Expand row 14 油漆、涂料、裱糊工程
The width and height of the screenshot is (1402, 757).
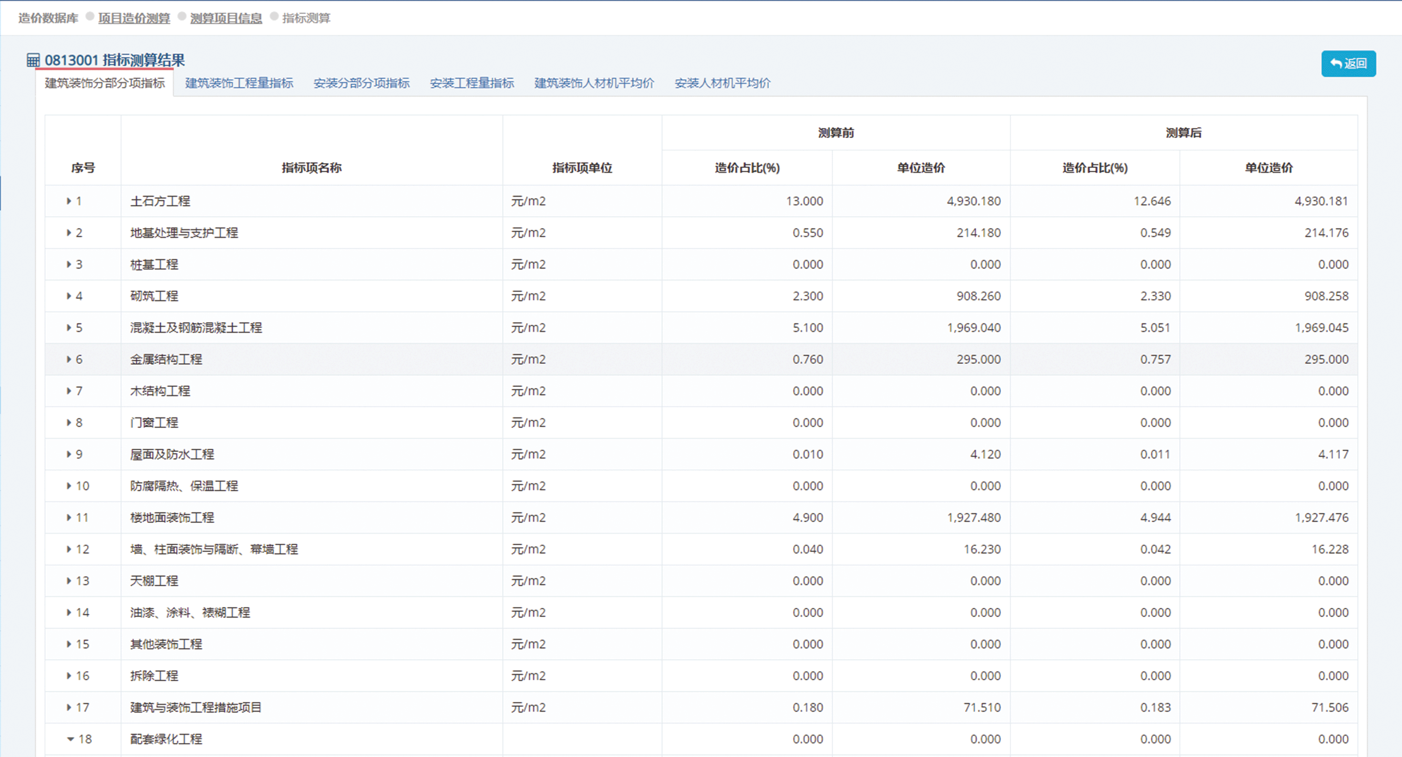pos(69,612)
